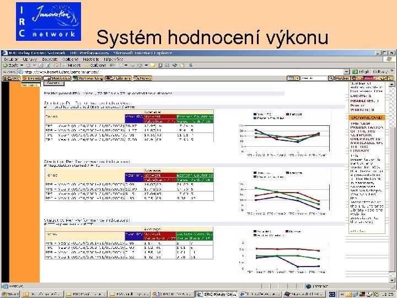Image resolution: width=397 pixels, height=298 pixels.
Task: Click the Refresh page icon
Action: click(48, 65)
